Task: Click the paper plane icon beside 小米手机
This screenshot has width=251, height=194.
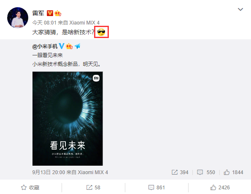Action: click(78, 46)
